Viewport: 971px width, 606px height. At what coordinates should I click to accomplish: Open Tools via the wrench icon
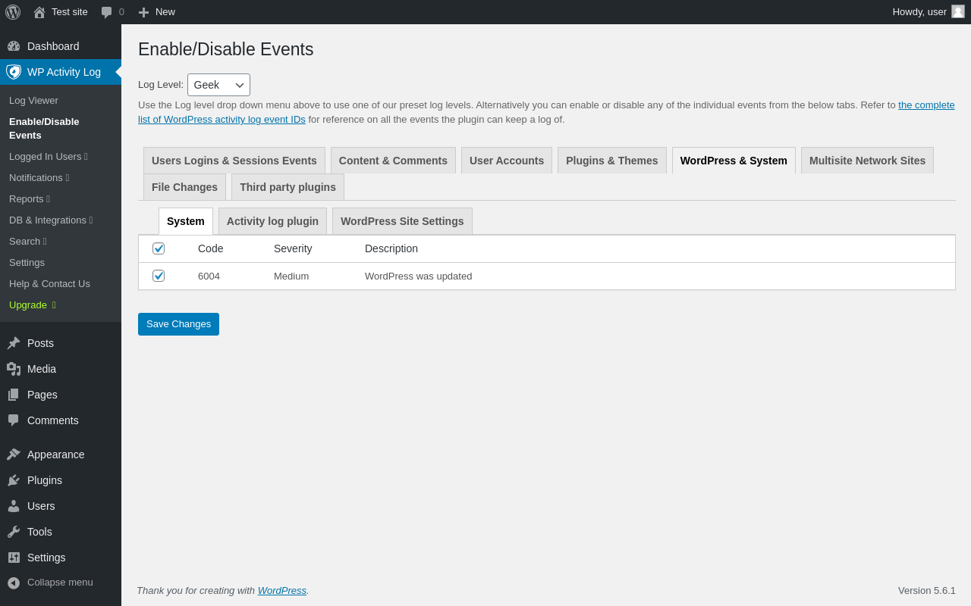click(14, 532)
